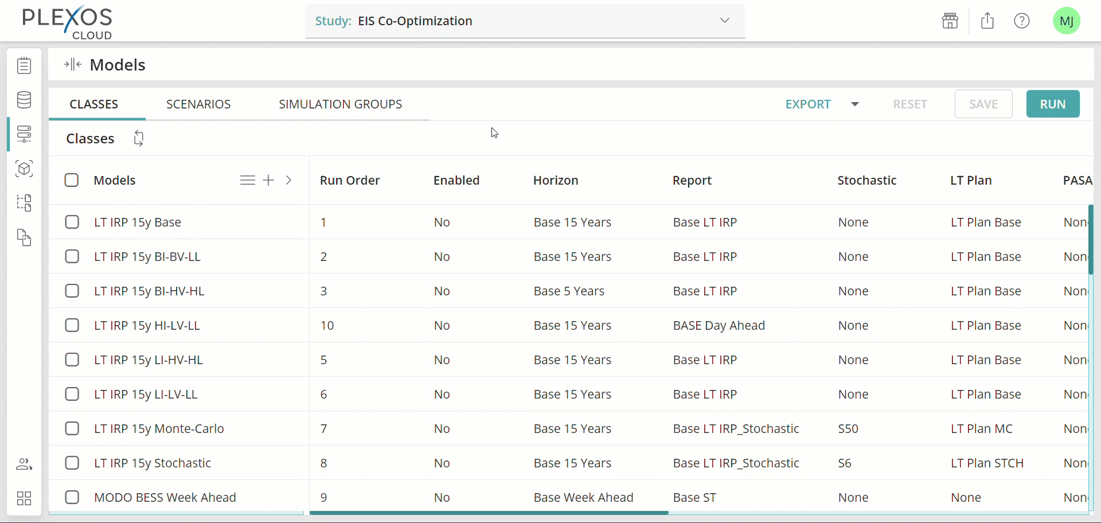Click the Reset button
1101x523 pixels.
[910, 104]
